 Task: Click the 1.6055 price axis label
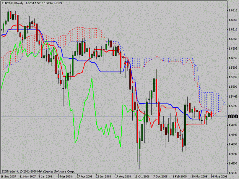[x=233, y=58]
